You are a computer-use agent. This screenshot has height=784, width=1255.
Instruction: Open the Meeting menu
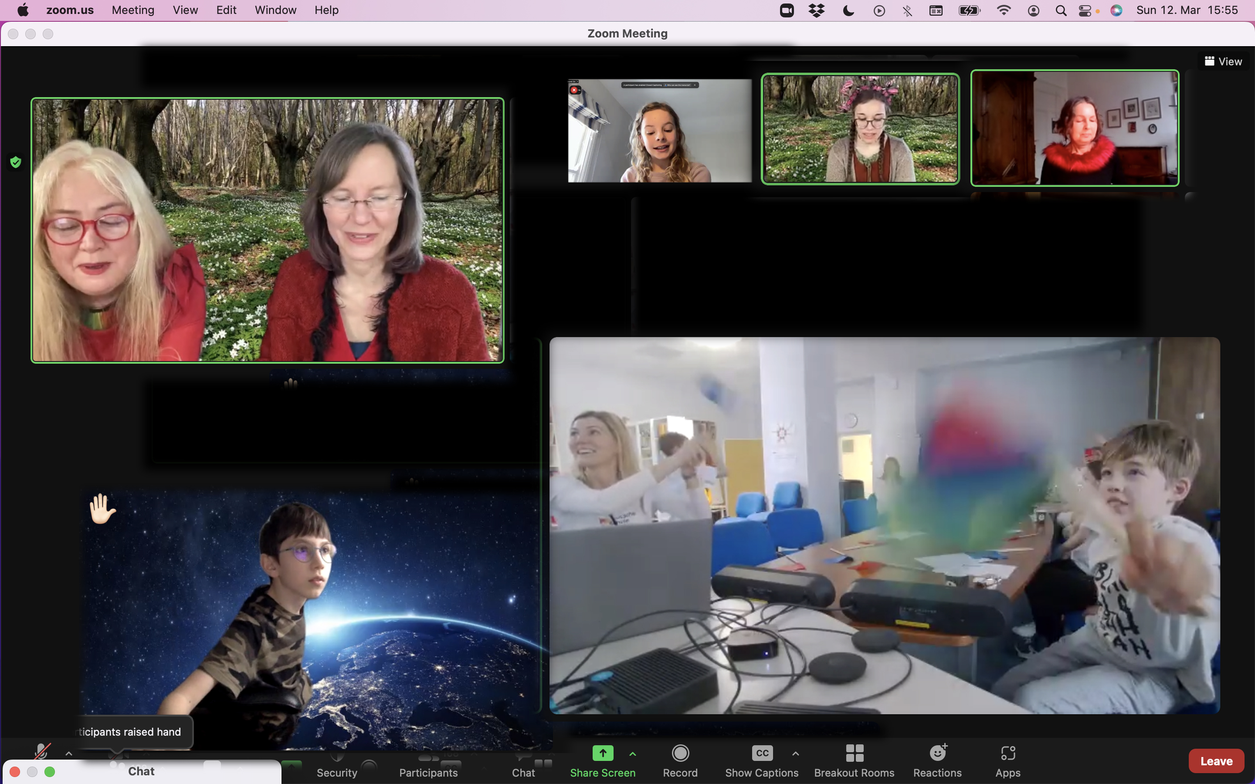[133, 10]
